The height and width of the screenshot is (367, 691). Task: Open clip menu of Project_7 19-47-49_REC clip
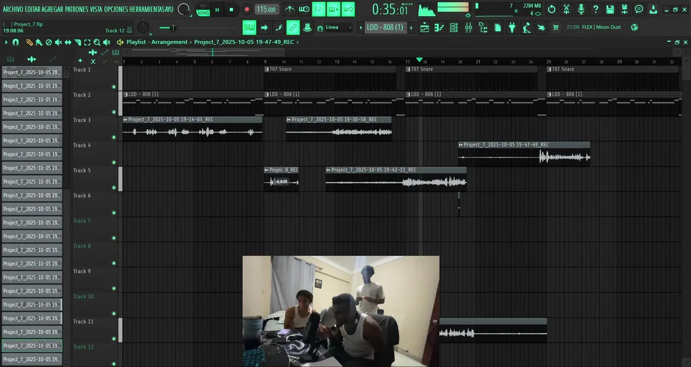tap(461, 145)
